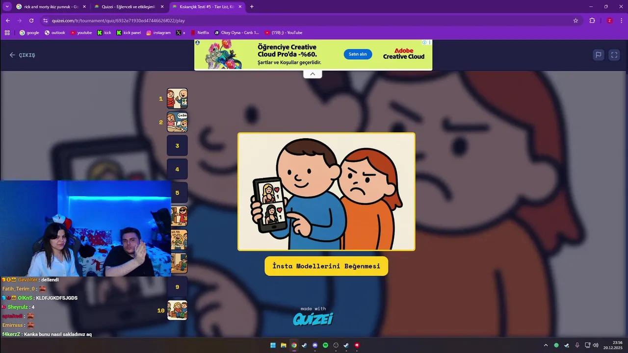
Task: Select ranking slot 2 thumbnail
Action: 177,122
